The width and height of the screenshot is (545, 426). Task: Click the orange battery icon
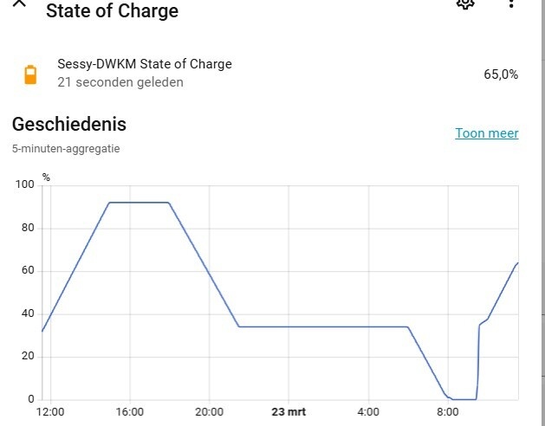(30, 74)
